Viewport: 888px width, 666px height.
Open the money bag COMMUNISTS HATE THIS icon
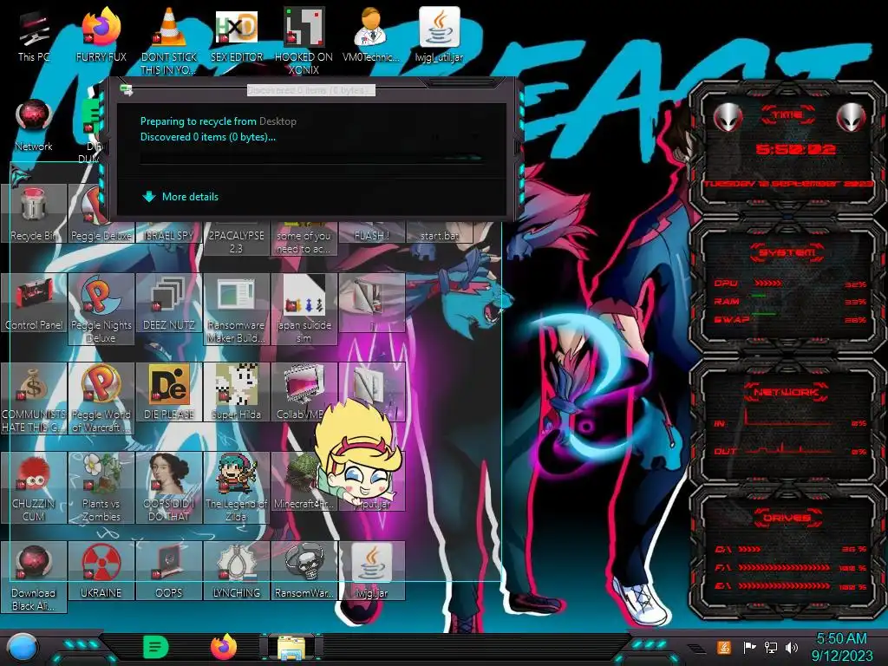34,398
